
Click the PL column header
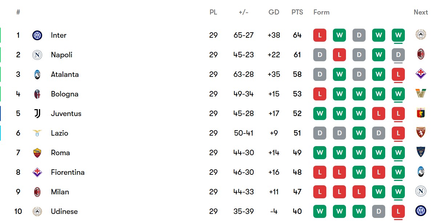coord(213,12)
